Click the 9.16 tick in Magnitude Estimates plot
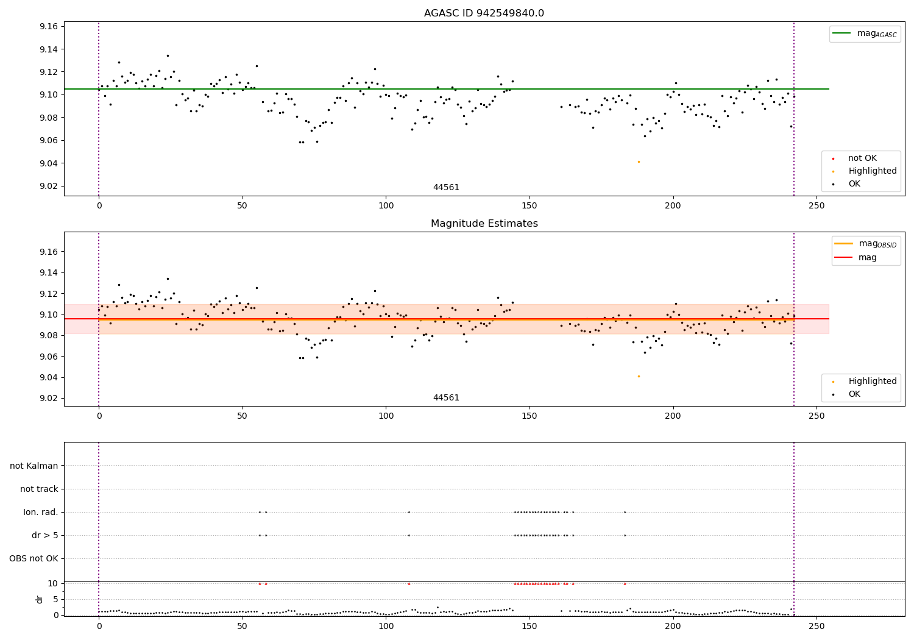914x640 pixels. coord(49,252)
